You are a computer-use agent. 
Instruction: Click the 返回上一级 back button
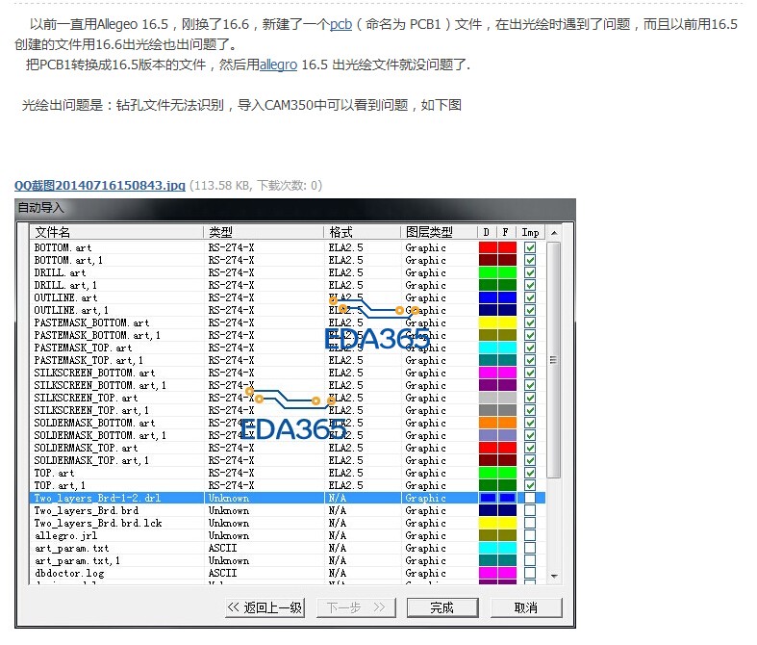[265, 607]
